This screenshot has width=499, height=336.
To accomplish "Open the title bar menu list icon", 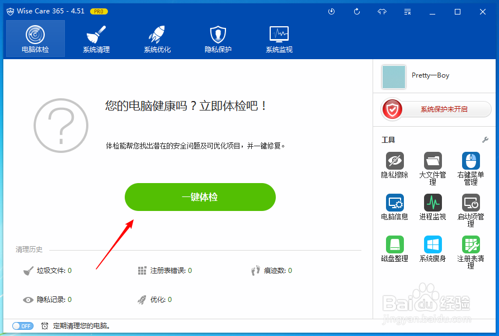I will (x=407, y=12).
